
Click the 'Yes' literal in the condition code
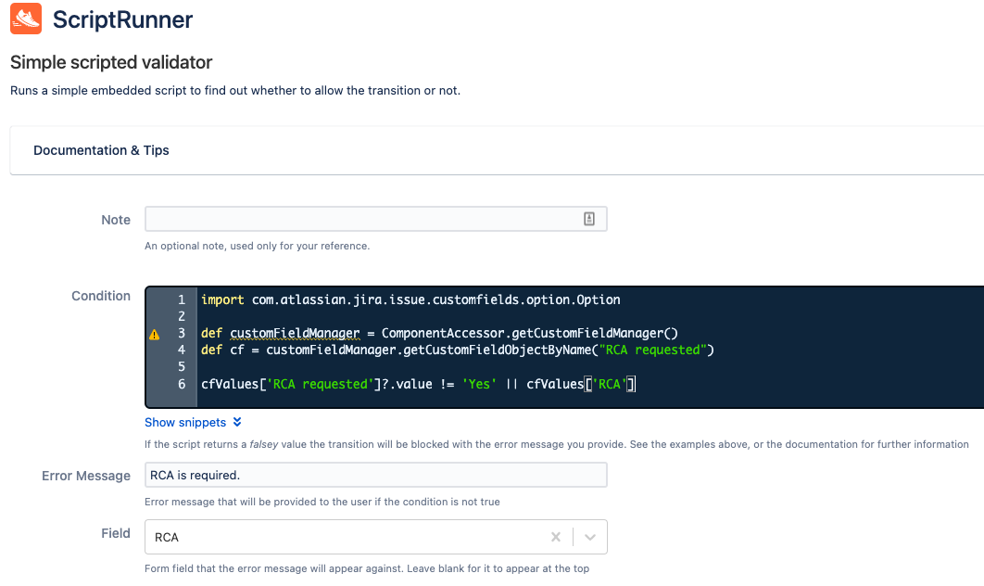[x=478, y=384]
